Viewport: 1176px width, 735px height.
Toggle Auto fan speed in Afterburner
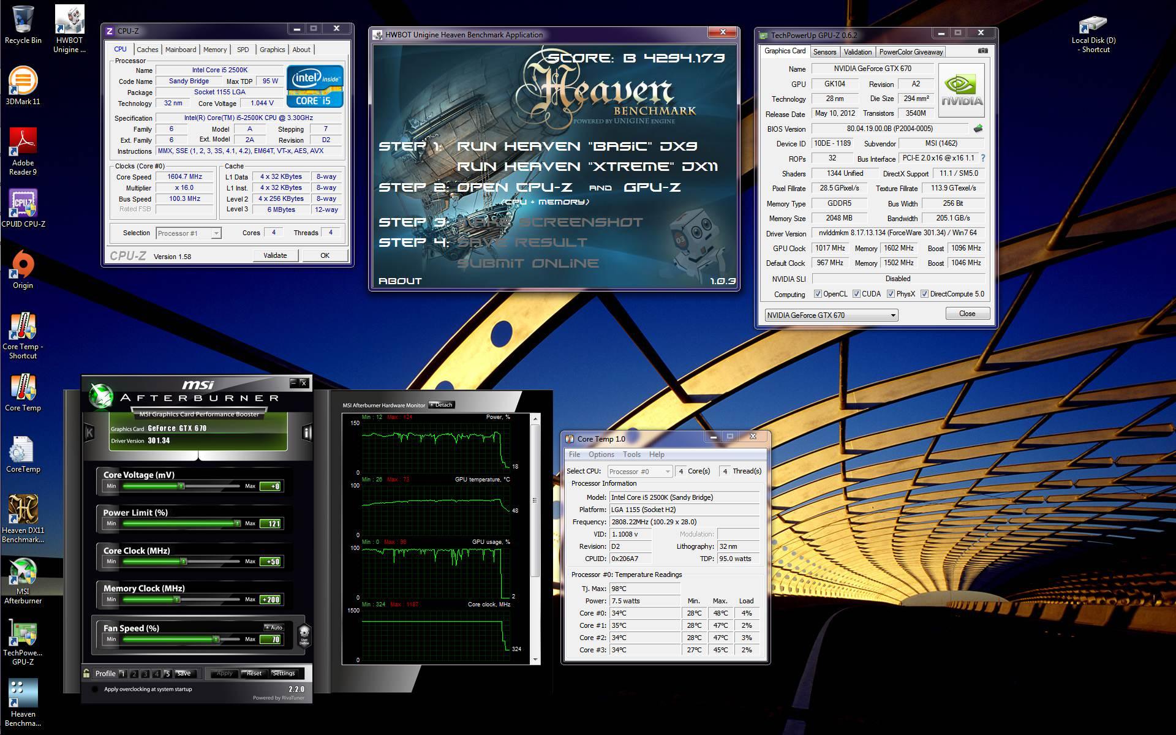[x=273, y=627]
